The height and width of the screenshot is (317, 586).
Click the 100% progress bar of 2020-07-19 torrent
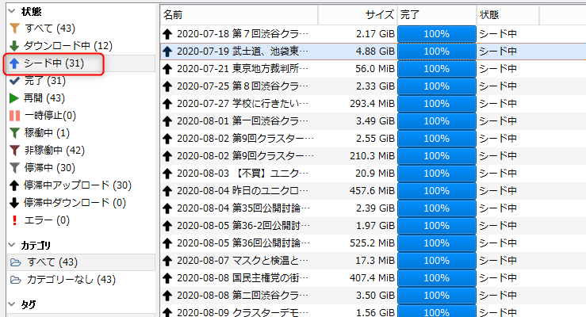click(x=437, y=51)
